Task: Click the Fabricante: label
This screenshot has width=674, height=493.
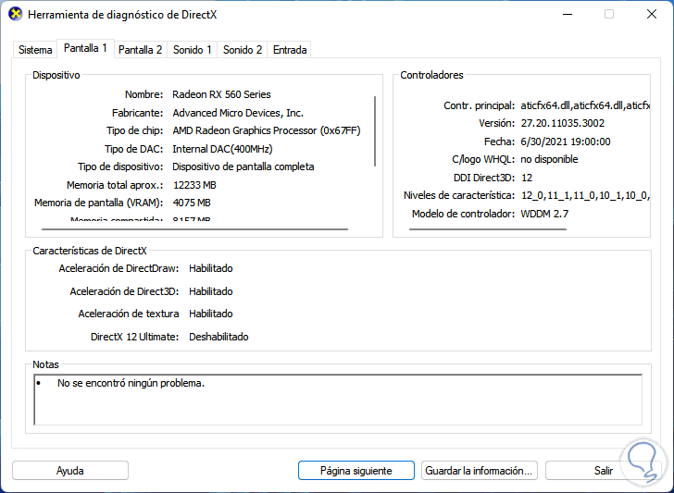Action: (138, 113)
